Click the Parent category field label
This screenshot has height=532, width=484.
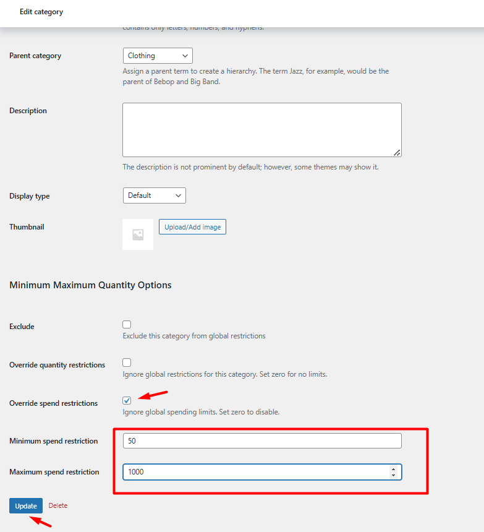click(35, 56)
